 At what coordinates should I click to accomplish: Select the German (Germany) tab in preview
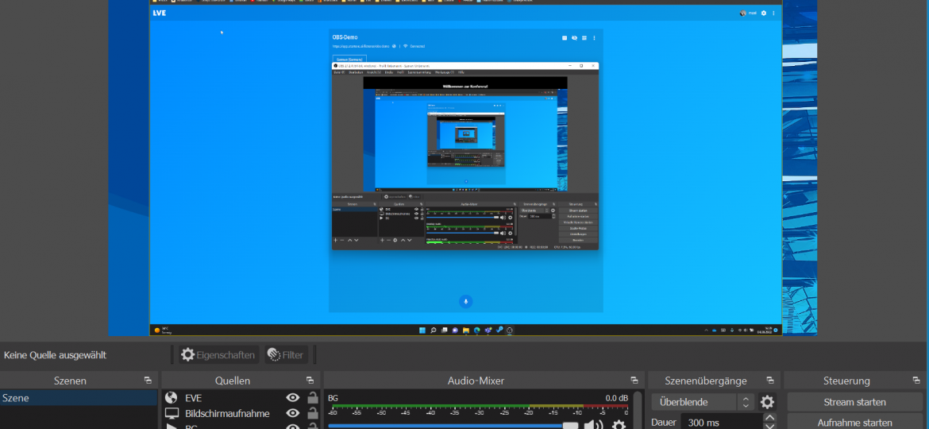(x=349, y=60)
